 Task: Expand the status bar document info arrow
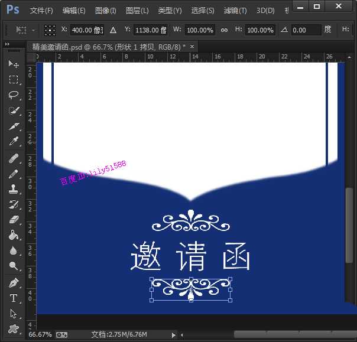coord(174,335)
